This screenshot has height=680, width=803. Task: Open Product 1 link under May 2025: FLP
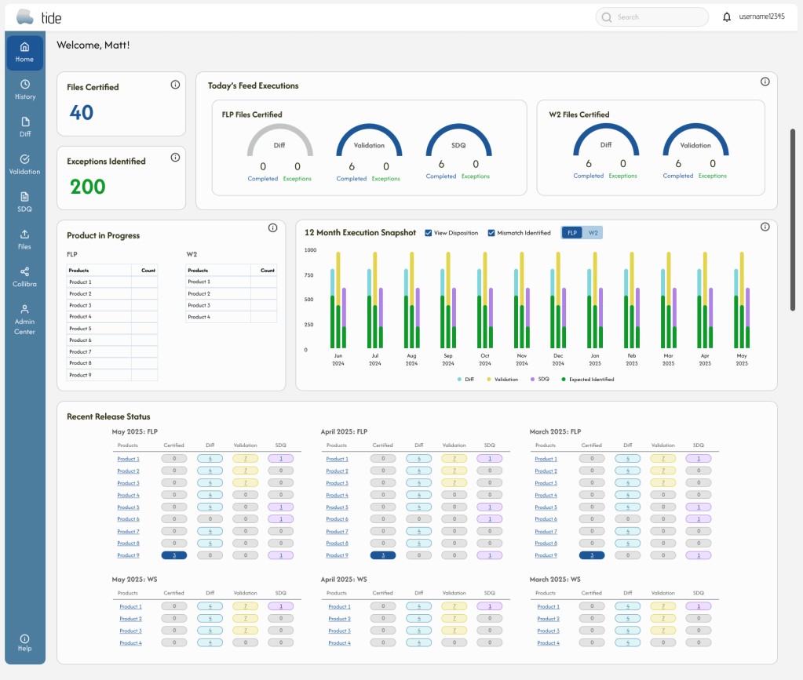tap(128, 459)
